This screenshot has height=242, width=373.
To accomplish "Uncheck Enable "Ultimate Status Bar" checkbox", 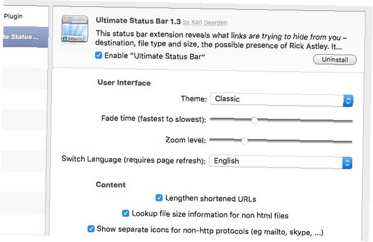I will 98,55.
